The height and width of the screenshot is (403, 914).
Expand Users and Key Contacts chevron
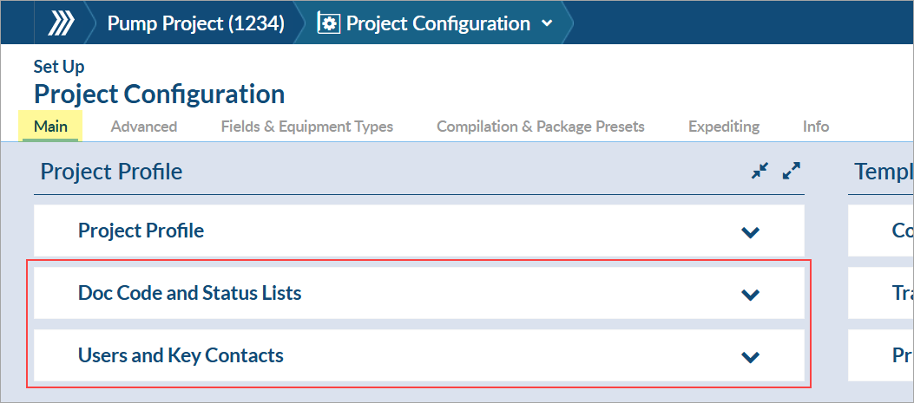(x=751, y=356)
